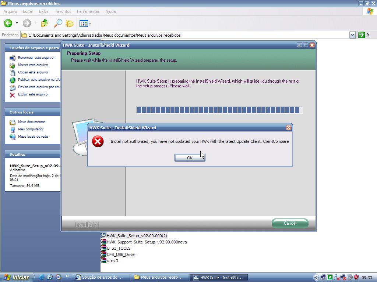Click the green tray icon

330,278
